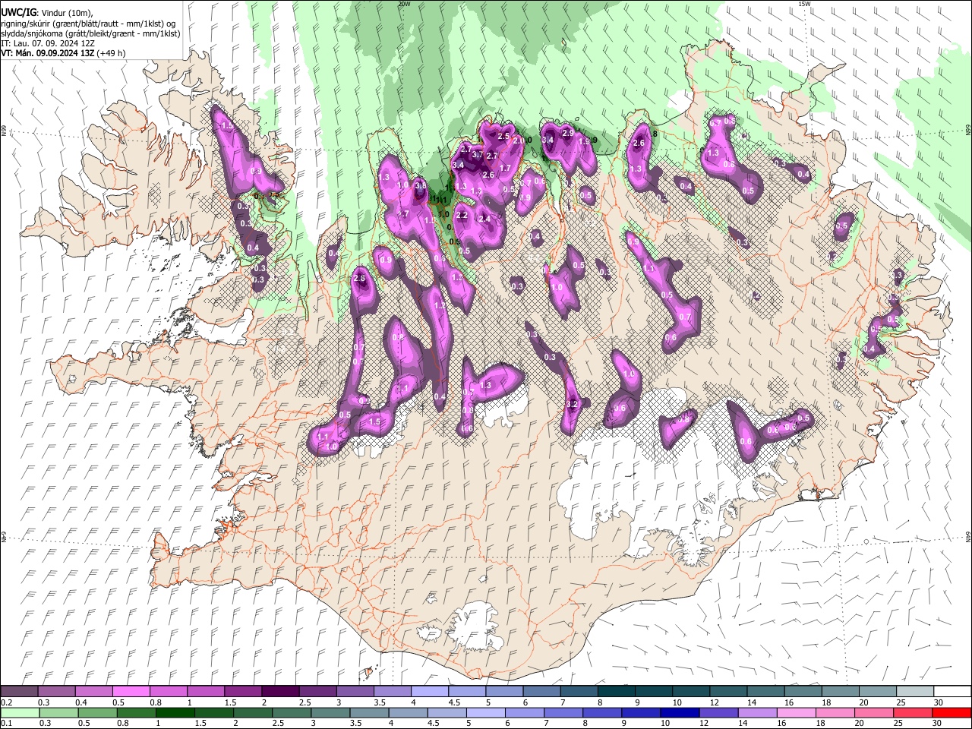Pick the 0.8 green swatch in the lower rain legend
This screenshot has height=729, width=972.
coord(137,712)
